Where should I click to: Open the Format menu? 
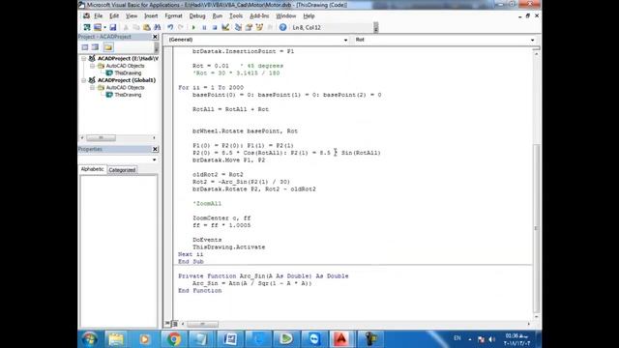pos(173,15)
